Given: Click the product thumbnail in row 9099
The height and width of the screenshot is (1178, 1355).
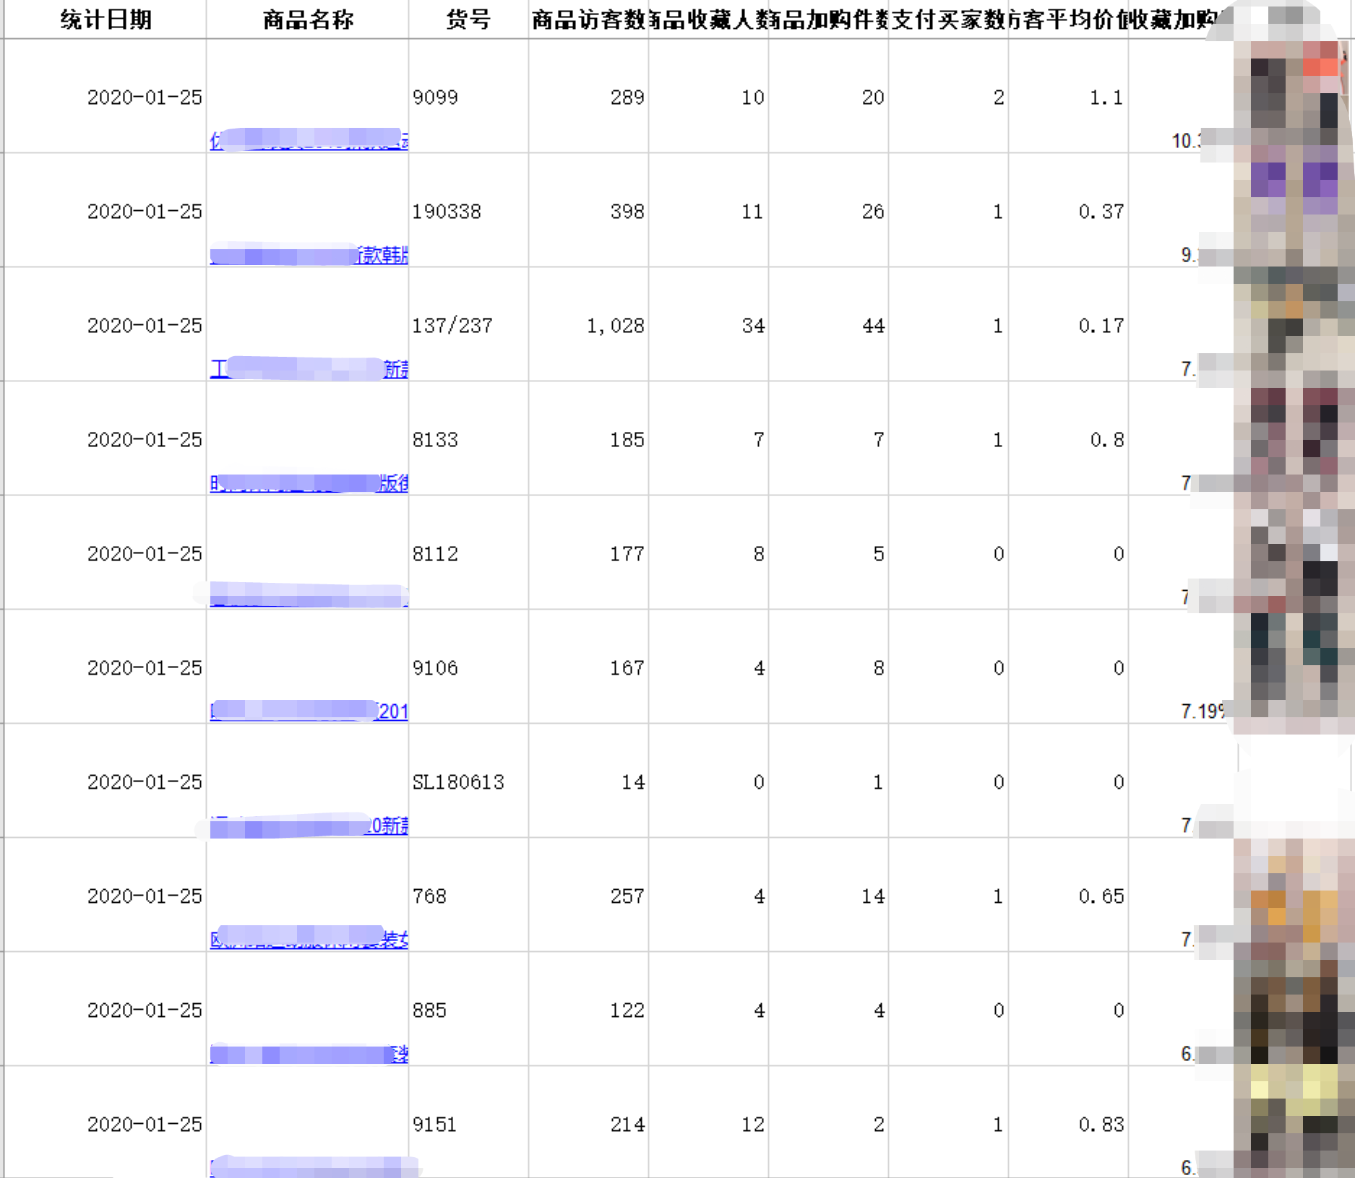Looking at the screenshot, I should coord(1292,94).
